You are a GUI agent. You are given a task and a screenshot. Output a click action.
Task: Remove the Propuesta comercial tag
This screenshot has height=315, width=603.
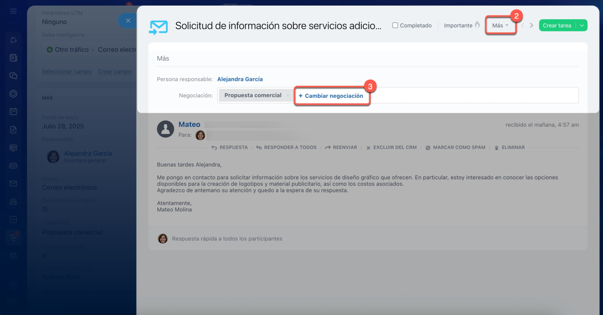point(288,95)
